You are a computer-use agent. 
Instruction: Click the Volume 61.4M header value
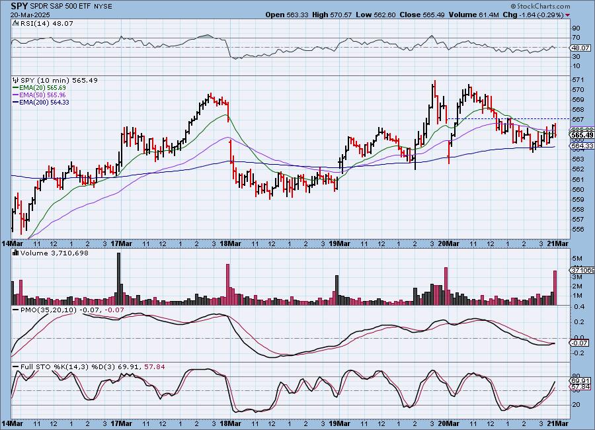[x=473, y=15]
